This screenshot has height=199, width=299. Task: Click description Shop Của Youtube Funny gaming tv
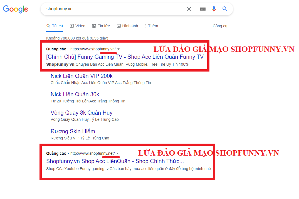coord(129,169)
